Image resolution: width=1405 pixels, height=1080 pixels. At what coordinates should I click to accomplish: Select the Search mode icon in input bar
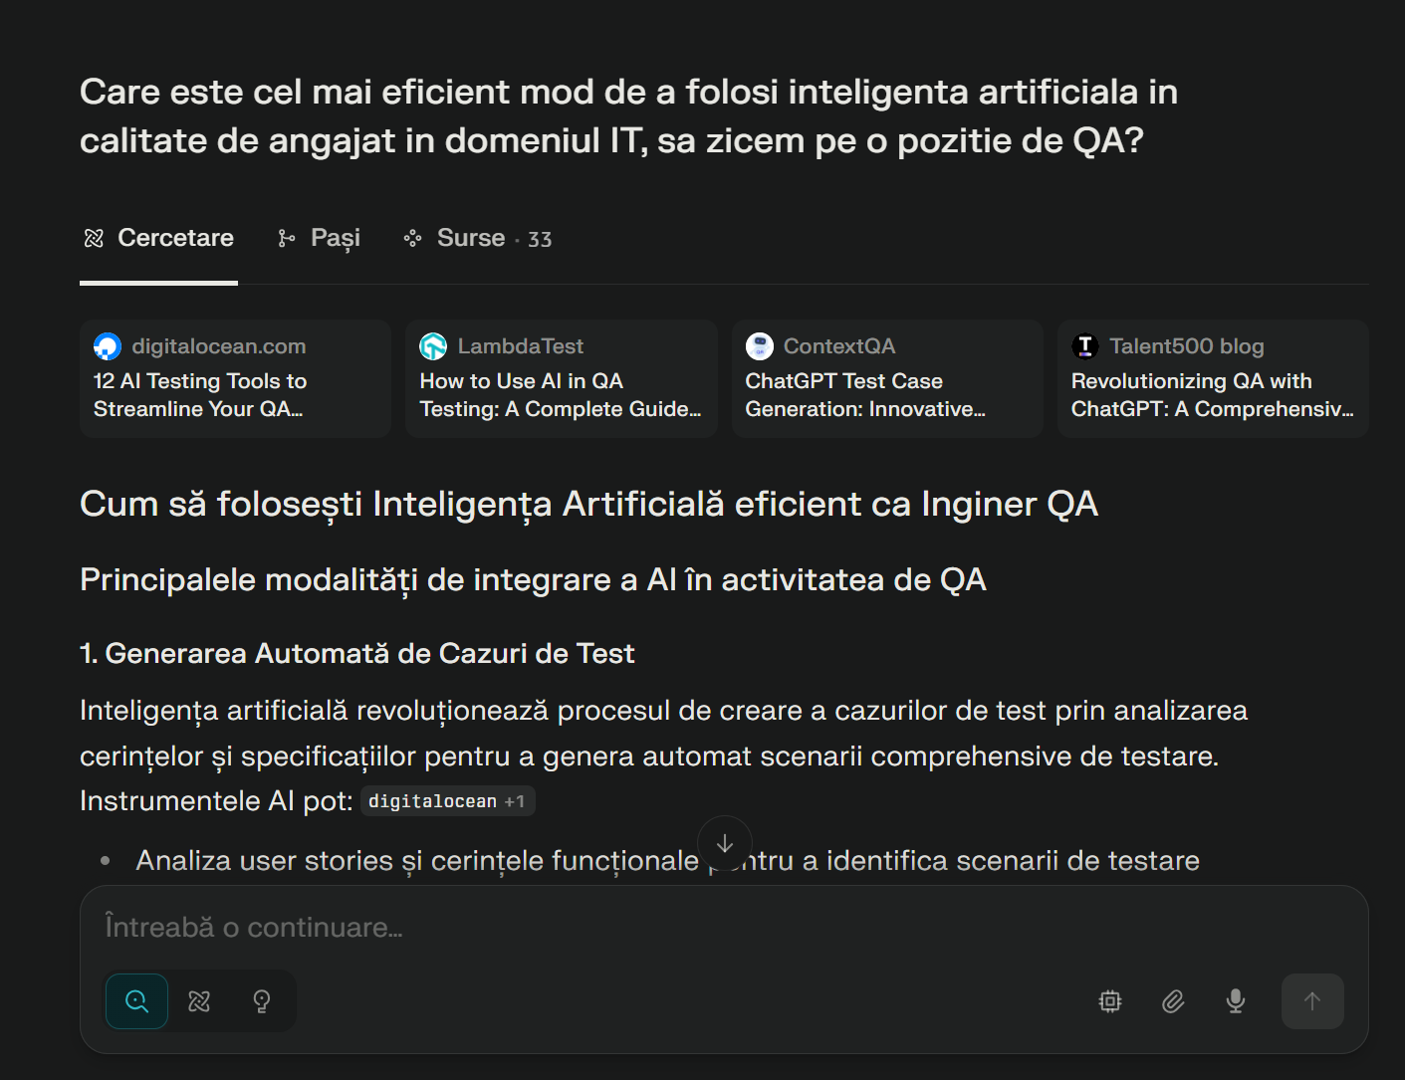(137, 1000)
